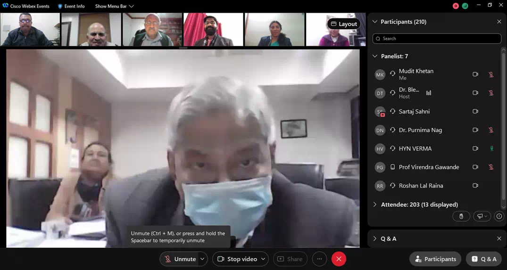Image resolution: width=507 pixels, height=270 pixels.
Task: Select the Sartaj Sahni name
Action: [414, 111]
